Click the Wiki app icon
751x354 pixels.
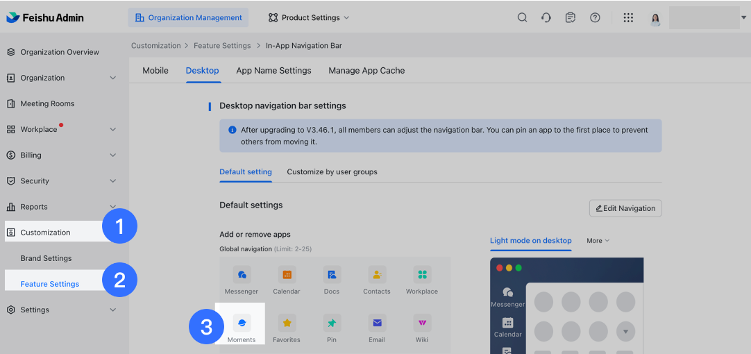click(422, 323)
